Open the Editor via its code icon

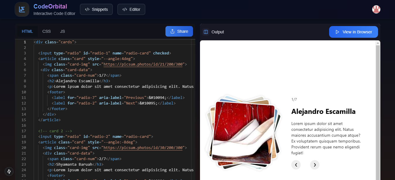pyautogui.click(x=124, y=9)
